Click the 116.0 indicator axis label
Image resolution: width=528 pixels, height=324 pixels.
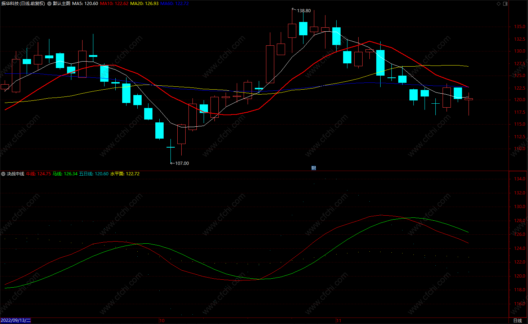(519, 303)
